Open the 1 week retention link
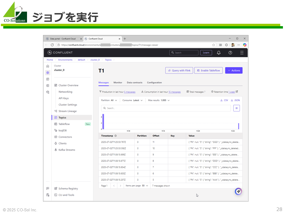Viewport: 285px width, 214px height. 232,92
